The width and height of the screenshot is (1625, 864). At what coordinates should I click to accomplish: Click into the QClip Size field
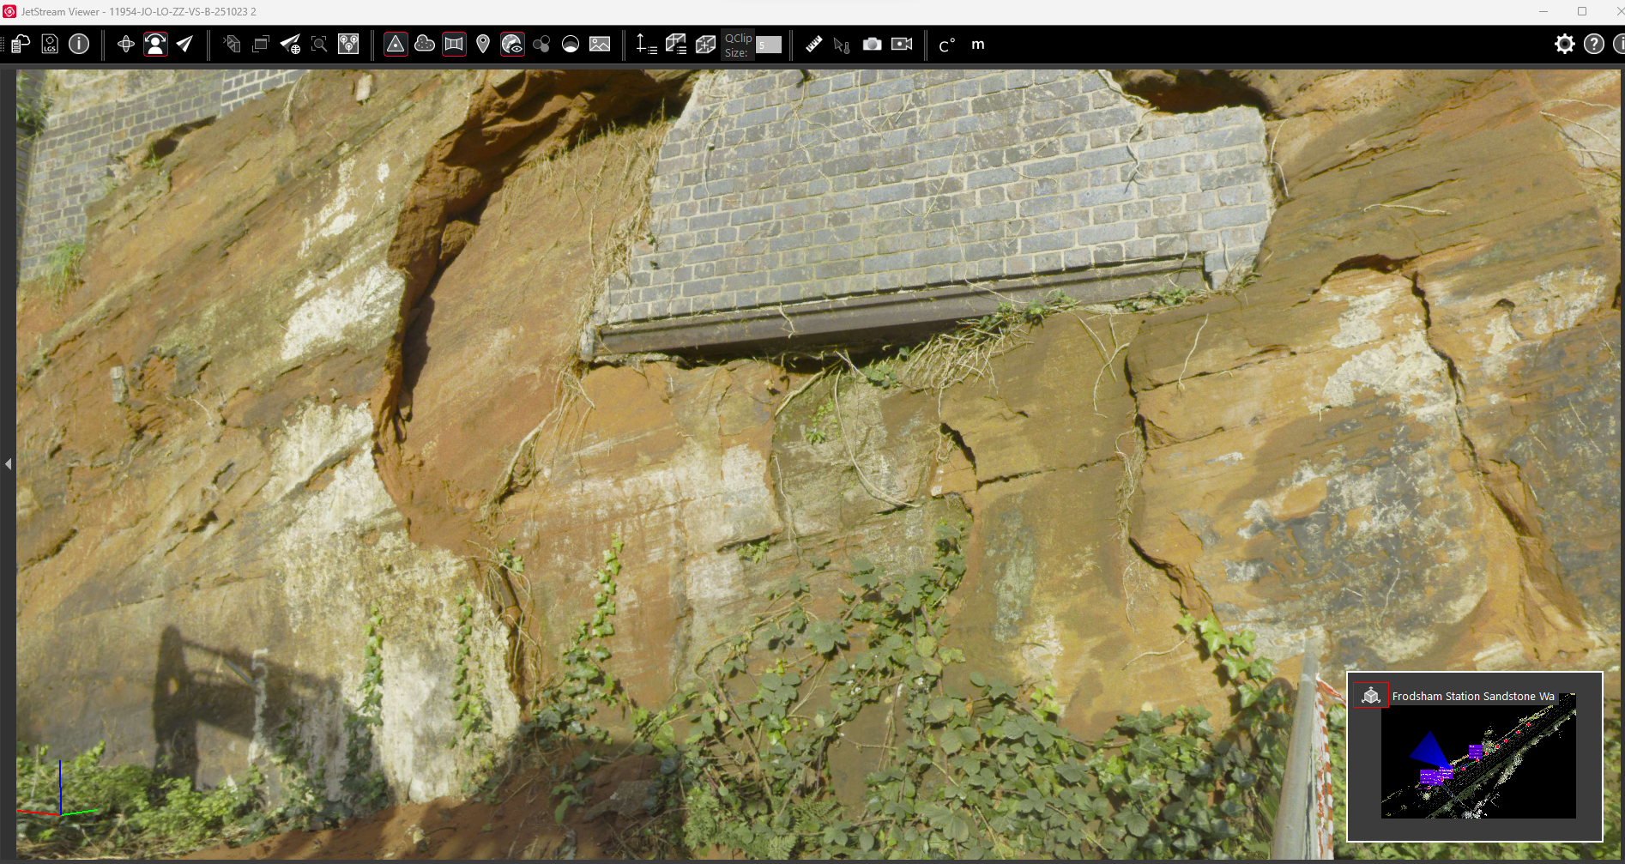click(x=769, y=45)
